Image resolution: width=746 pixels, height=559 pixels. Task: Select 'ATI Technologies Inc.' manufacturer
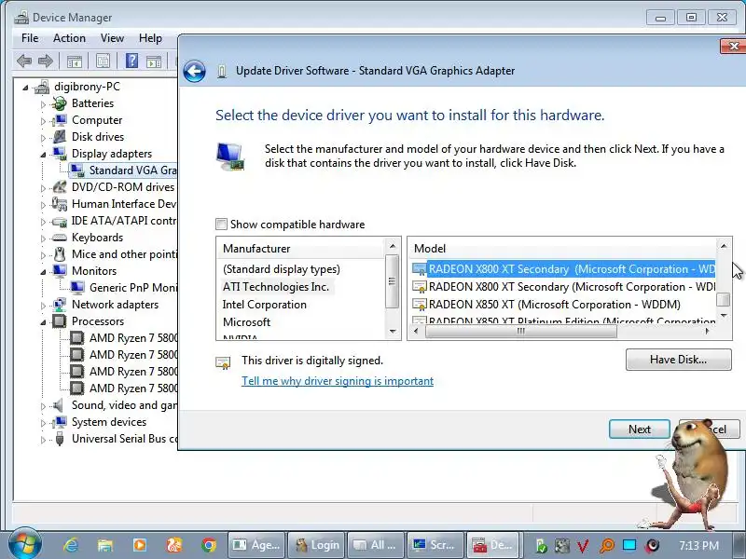tap(276, 287)
